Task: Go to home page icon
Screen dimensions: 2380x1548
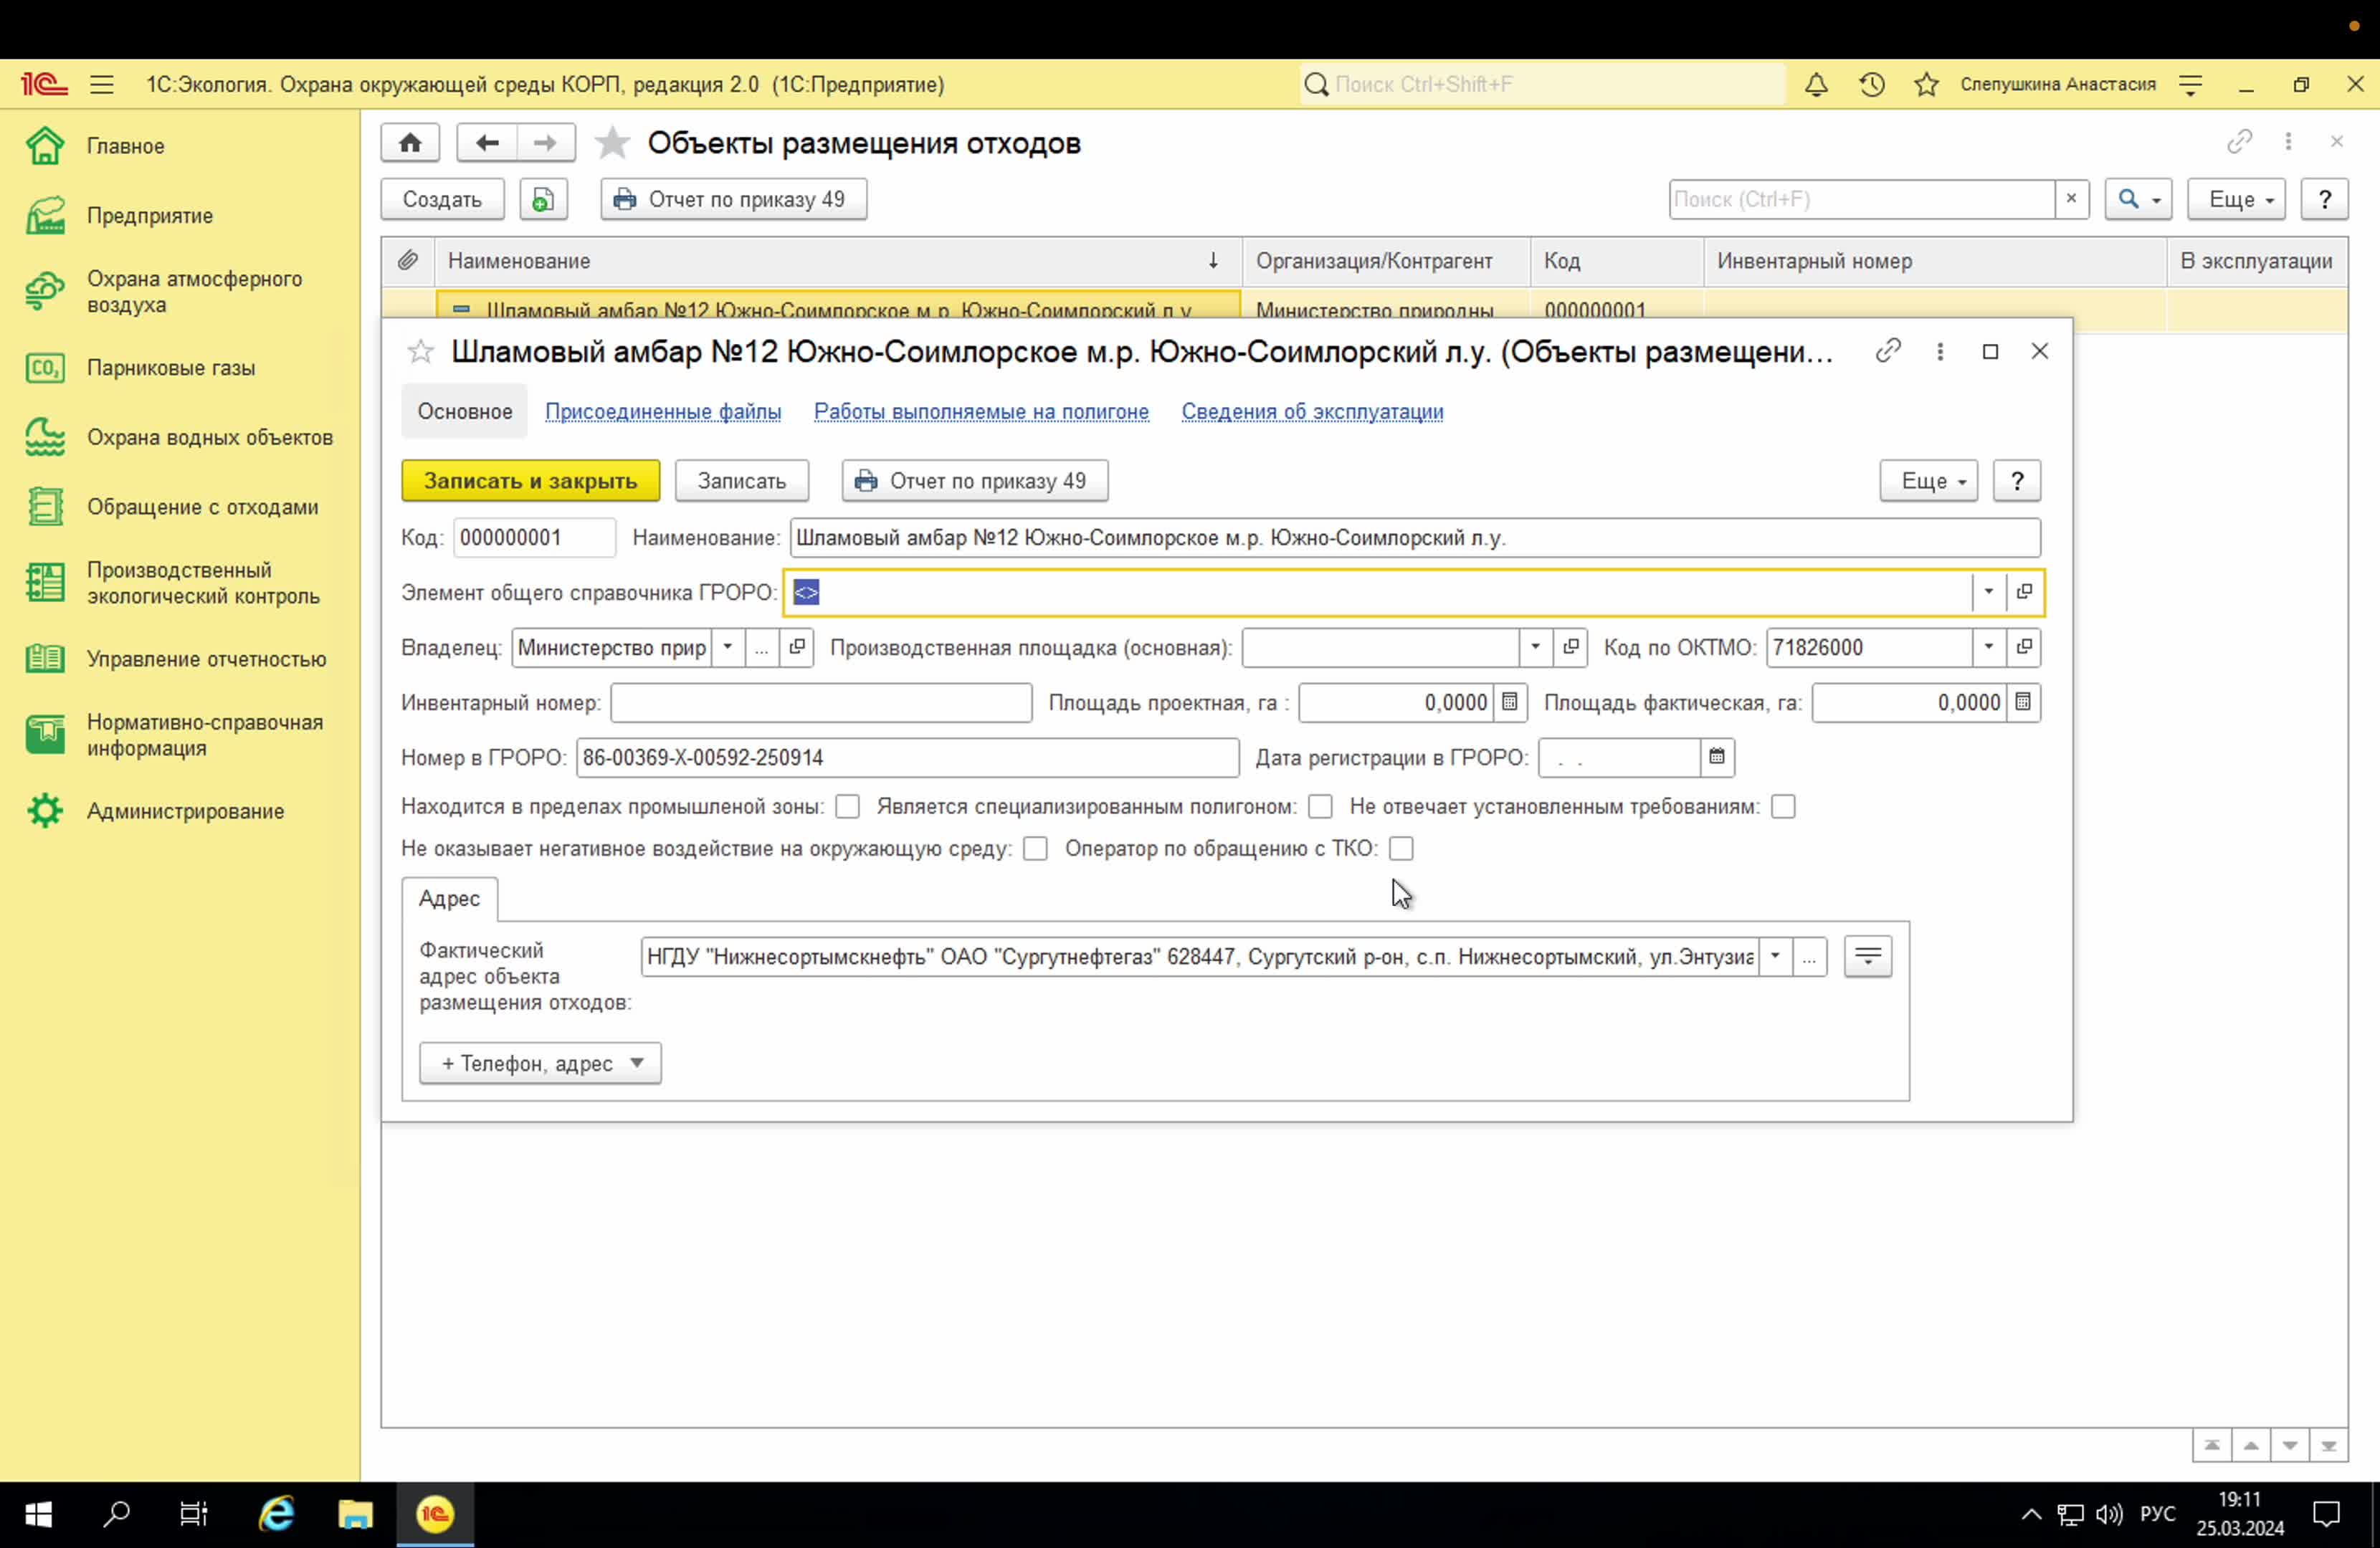Action: (x=410, y=143)
